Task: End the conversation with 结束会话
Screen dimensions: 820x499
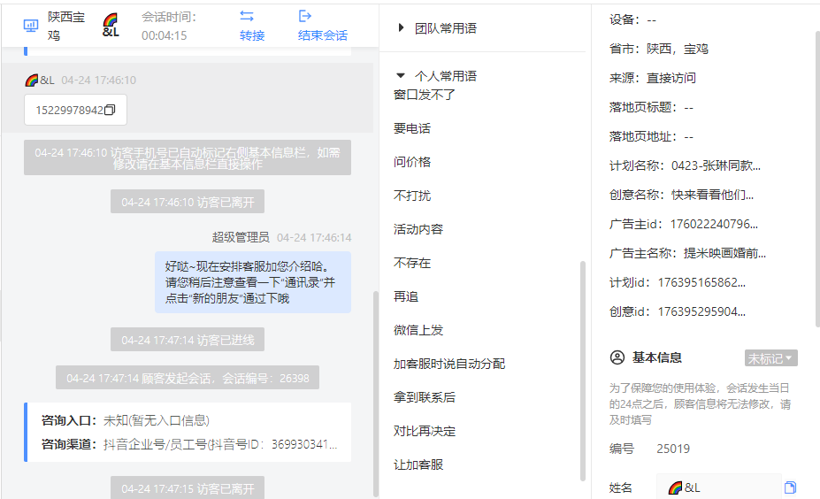Action: point(323,35)
